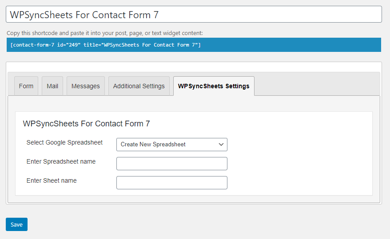Click the id="249" part of shortcode

pyautogui.click(x=69, y=45)
